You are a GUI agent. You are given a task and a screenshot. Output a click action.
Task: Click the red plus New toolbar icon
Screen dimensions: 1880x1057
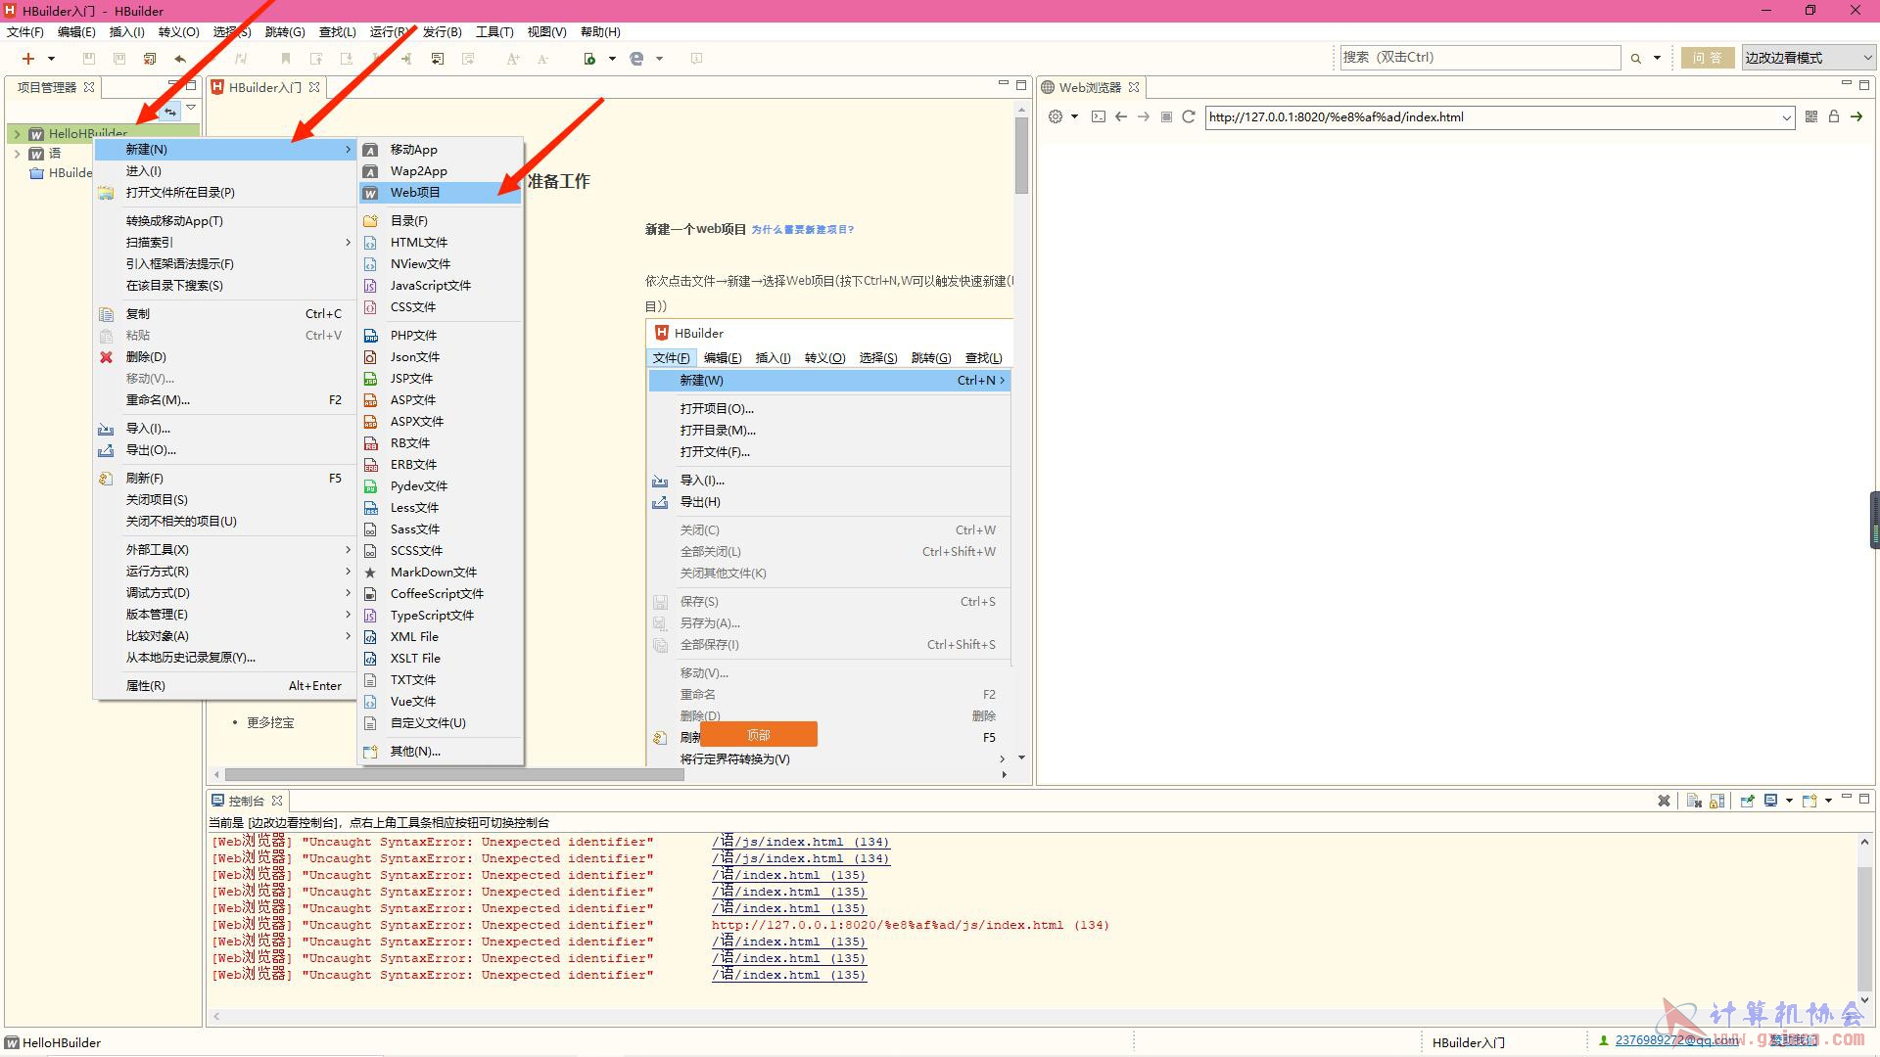coord(28,59)
